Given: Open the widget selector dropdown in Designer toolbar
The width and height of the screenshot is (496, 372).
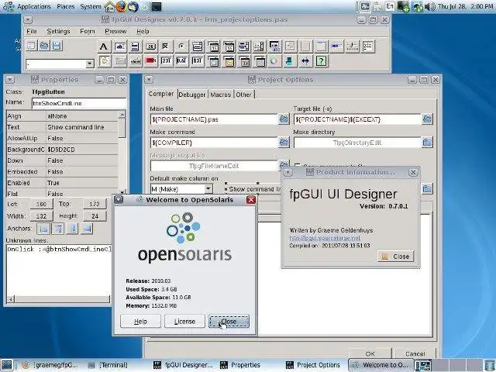Looking at the screenshot, I should [x=90, y=64].
